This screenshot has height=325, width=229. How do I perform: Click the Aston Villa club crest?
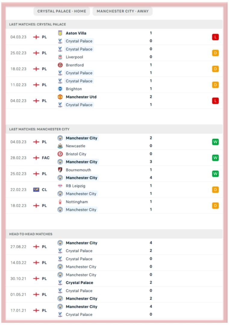coord(60,33)
